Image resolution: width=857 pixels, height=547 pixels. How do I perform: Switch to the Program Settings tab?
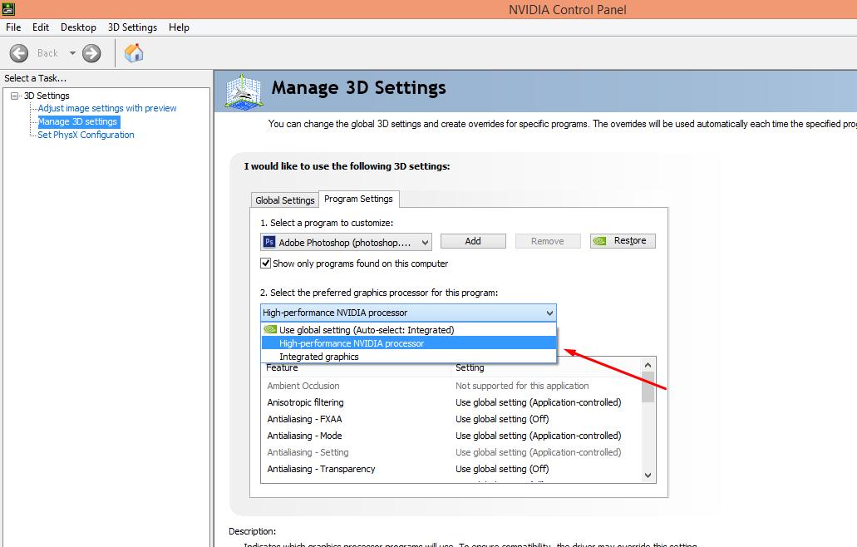(x=358, y=199)
